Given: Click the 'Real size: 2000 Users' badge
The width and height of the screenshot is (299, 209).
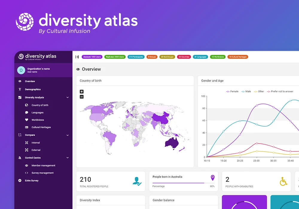Looking at the screenshot, I should tap(115, 57).
